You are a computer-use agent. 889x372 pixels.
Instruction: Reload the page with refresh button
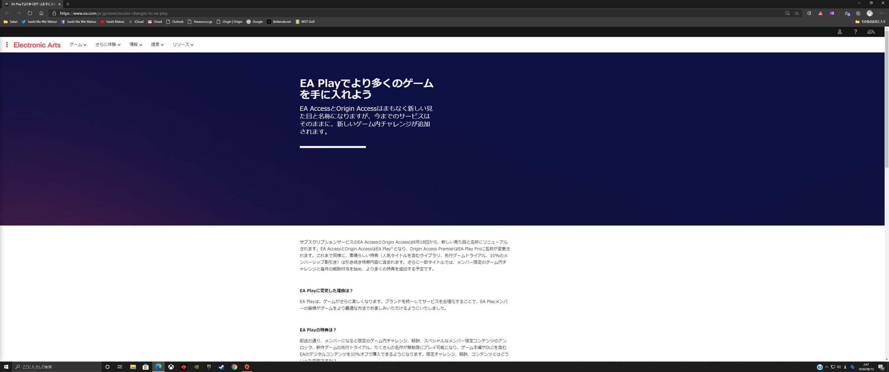[30, 13]
